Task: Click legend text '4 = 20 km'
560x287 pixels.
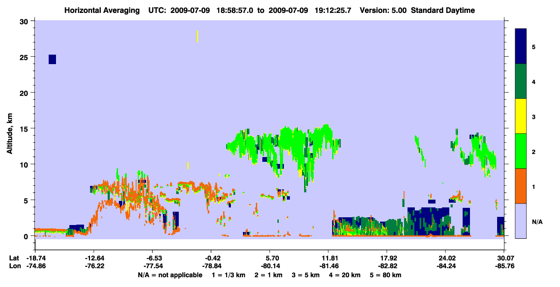Action: [345, 275]
